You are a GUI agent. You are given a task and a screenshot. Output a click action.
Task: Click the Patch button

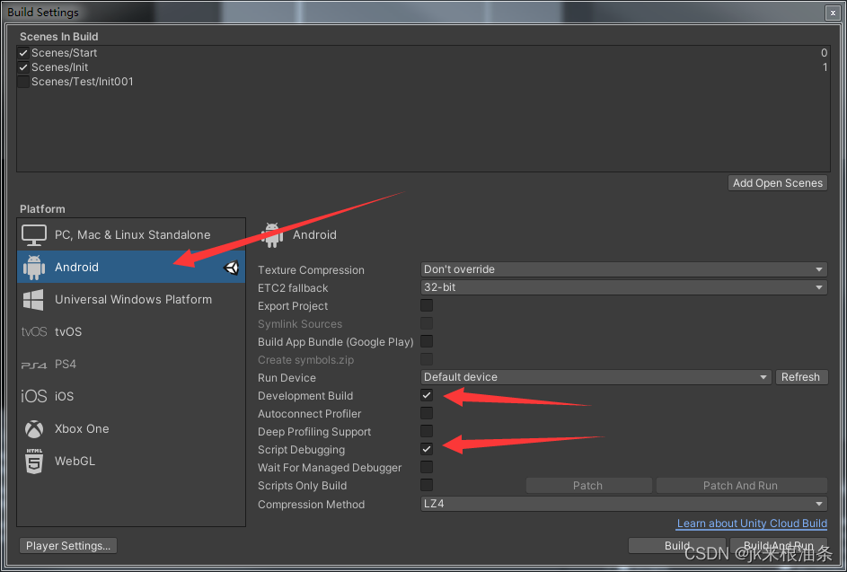[x=588, y=486]
